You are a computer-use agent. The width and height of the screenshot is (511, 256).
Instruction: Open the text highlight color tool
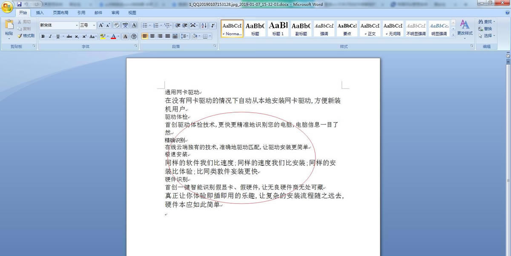tap(103, 36)
